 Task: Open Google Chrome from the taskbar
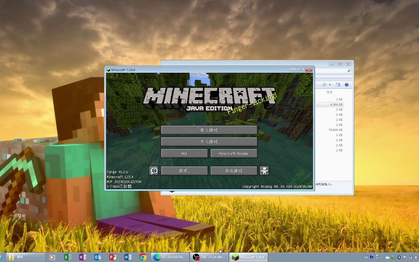click(143, 257)
